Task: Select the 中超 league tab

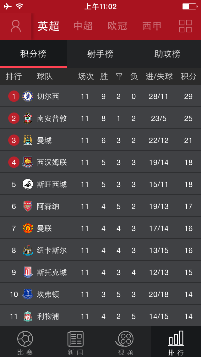Action: [x=83, y=26]
